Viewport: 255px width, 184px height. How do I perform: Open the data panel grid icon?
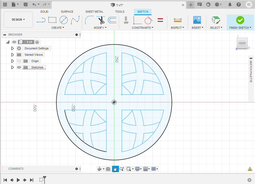coord(5,4)
